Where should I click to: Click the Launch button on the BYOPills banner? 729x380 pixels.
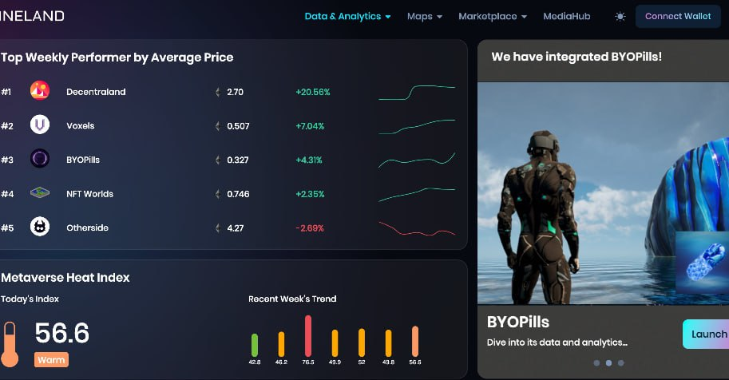click(x=707, y=334)
